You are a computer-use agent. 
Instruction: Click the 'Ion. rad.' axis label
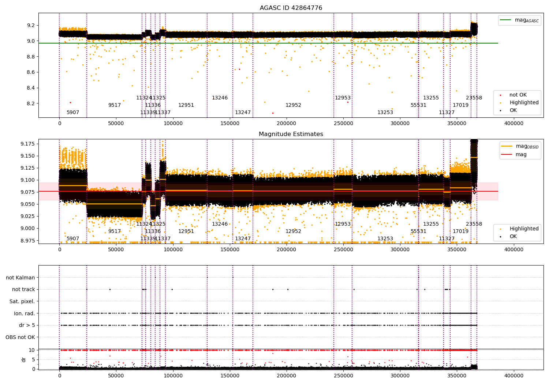(25, 313)
